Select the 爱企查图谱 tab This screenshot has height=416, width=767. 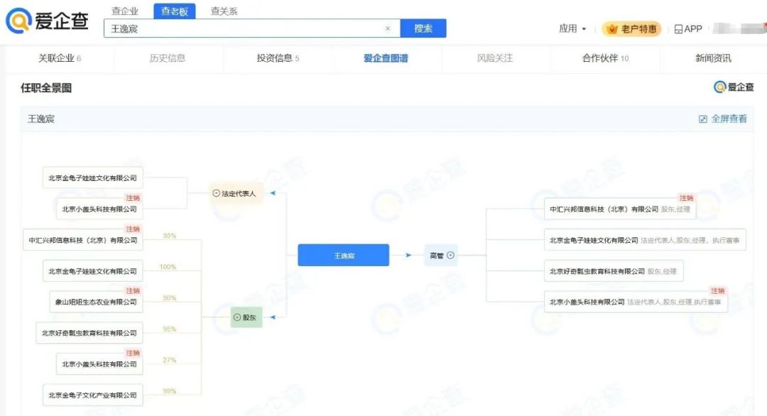point(386,58)
